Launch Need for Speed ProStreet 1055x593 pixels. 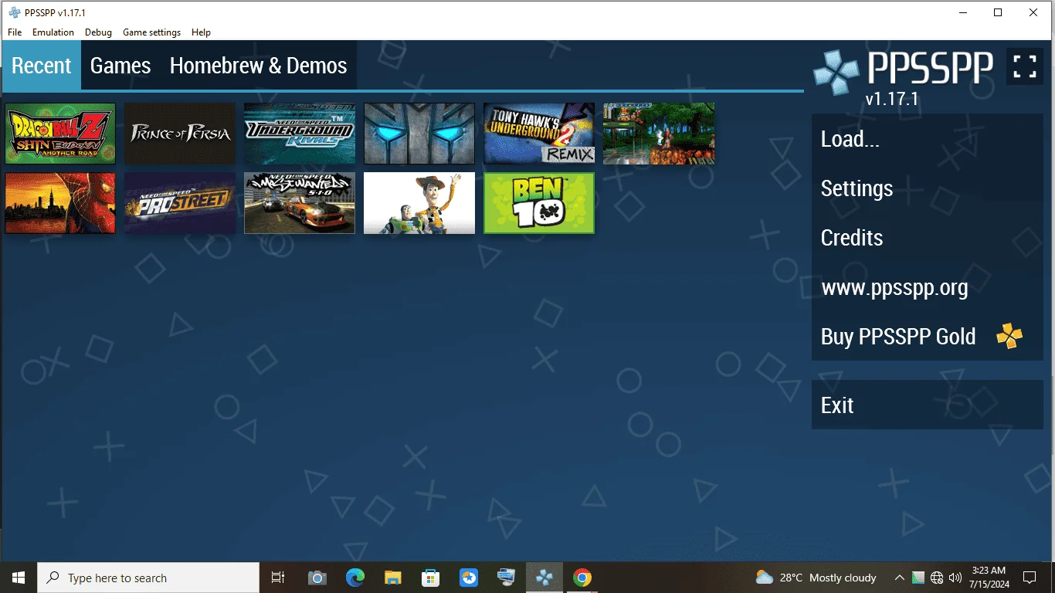pyautogui.click(x=180, y=203)
